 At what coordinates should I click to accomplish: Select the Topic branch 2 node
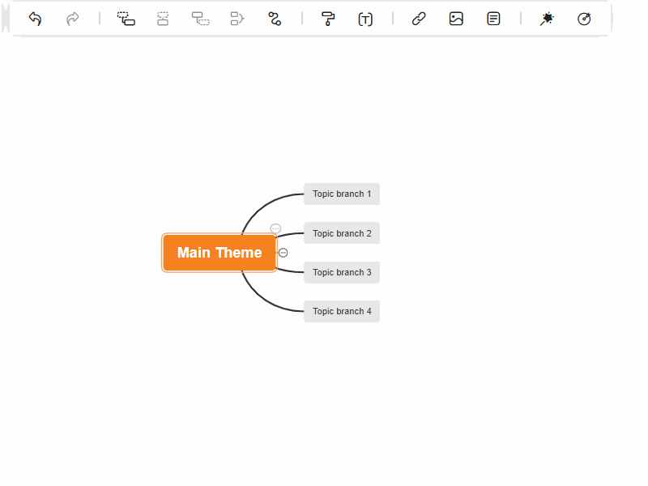point(342,233)
